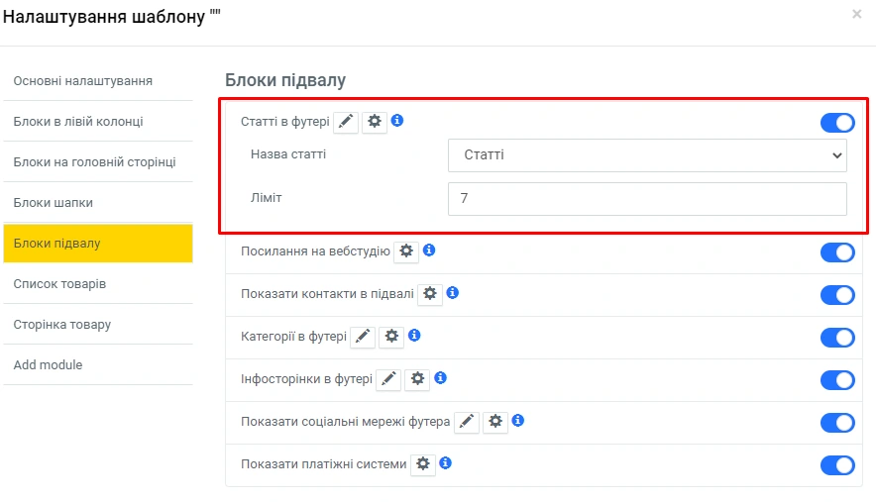Screen dimensions: 876x502
Task: Click gear icon for Показати контакти в підвалі
Action: click(x=429, y=294)
